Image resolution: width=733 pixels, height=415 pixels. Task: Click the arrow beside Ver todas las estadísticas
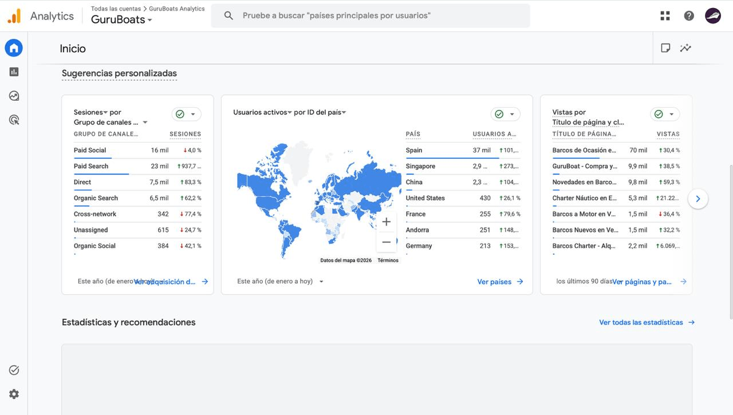click(691, 322)
